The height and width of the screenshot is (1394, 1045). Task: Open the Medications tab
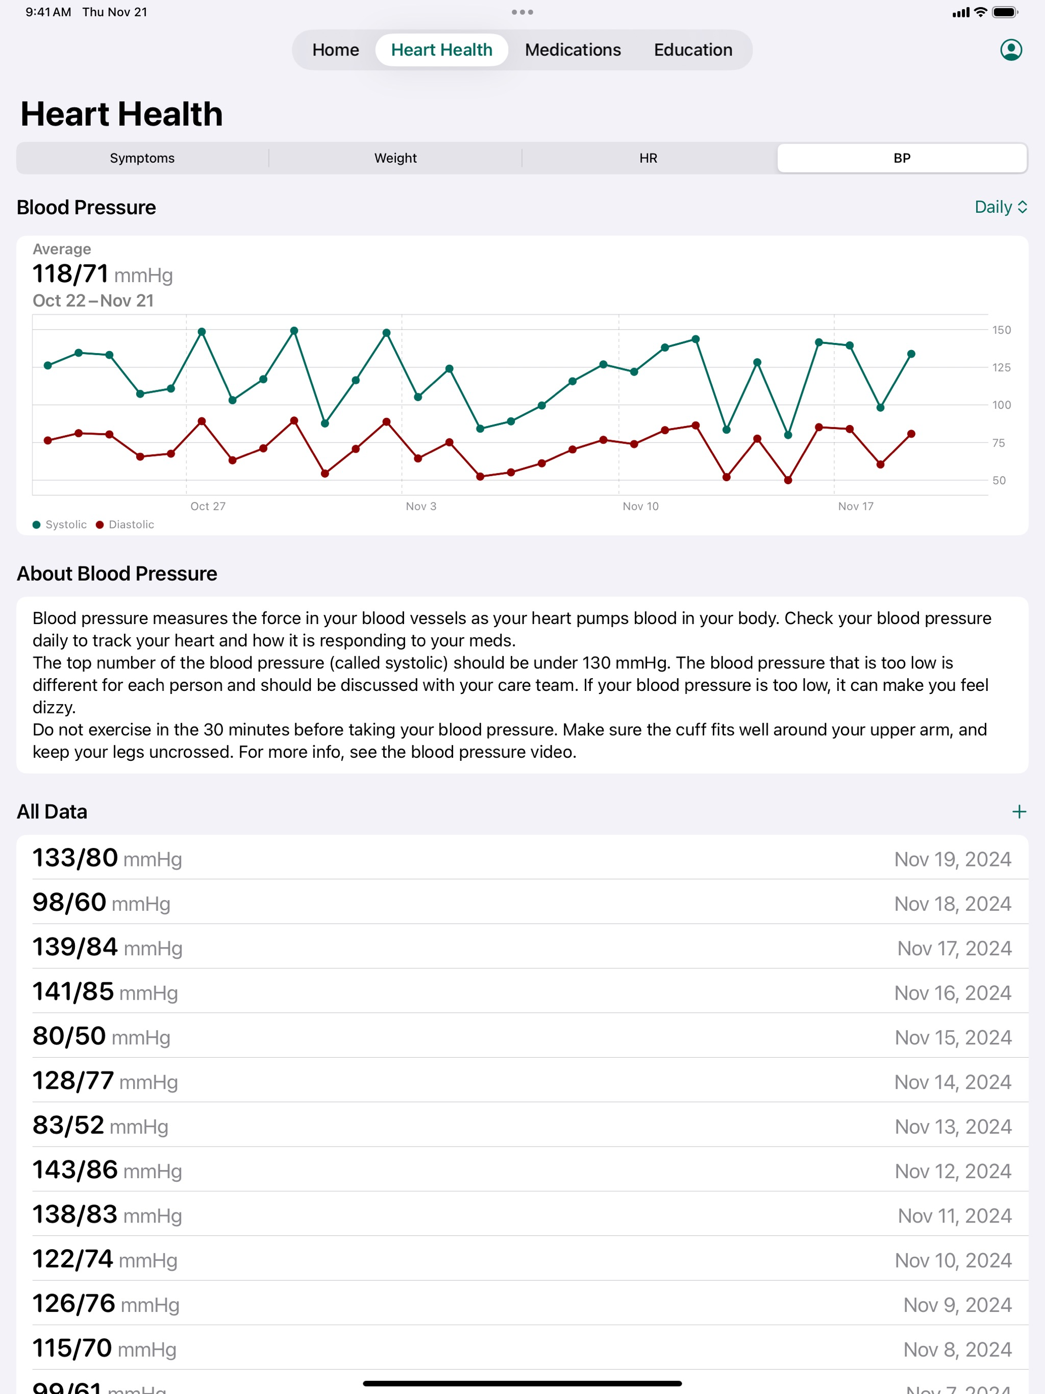573,50
